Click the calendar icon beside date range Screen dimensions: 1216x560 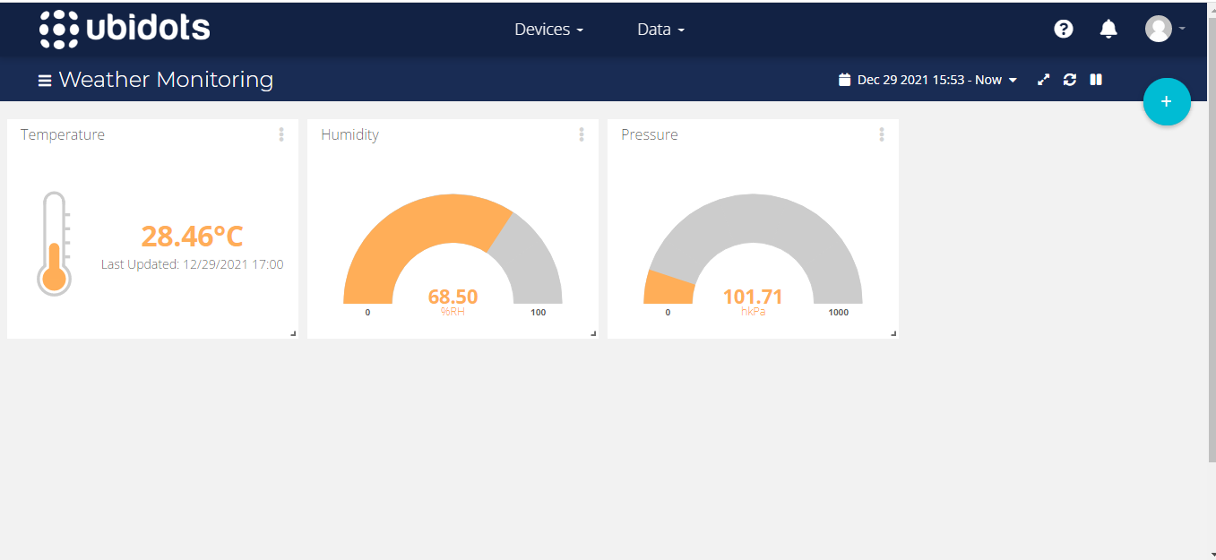pyautogui.click(x=844, y=80)
